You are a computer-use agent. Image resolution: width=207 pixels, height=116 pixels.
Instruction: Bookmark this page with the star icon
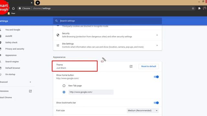pos(193,8)
